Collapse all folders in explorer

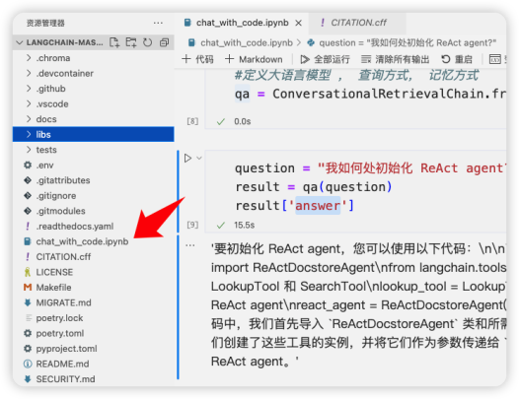[165, 42]
